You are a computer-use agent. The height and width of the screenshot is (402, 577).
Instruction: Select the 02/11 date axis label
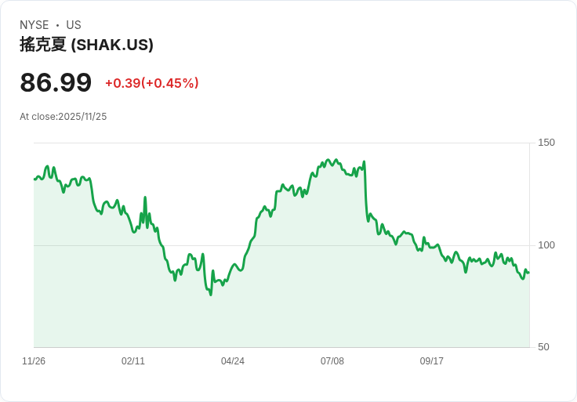tap(133, 361)
